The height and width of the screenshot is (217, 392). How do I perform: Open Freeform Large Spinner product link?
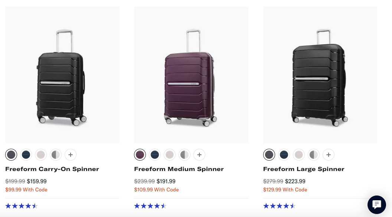tap(304, 169)
